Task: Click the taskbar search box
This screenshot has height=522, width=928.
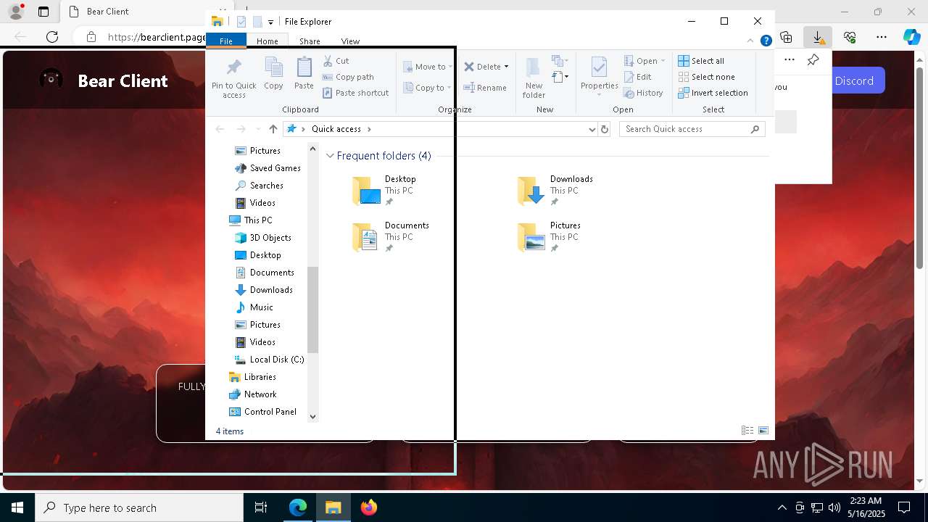Action: point(139,507)
